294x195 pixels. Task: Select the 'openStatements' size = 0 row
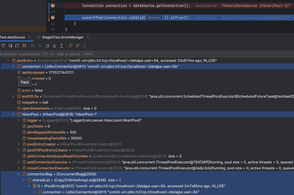(x=147, y=108)
